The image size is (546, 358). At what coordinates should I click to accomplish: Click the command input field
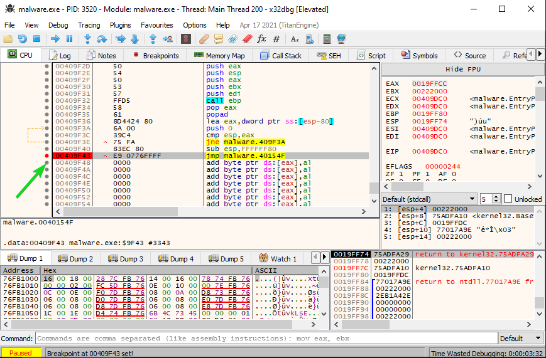coord(266,338)
